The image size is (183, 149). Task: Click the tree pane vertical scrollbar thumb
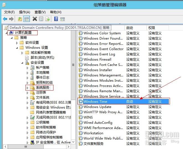[73, 65]
